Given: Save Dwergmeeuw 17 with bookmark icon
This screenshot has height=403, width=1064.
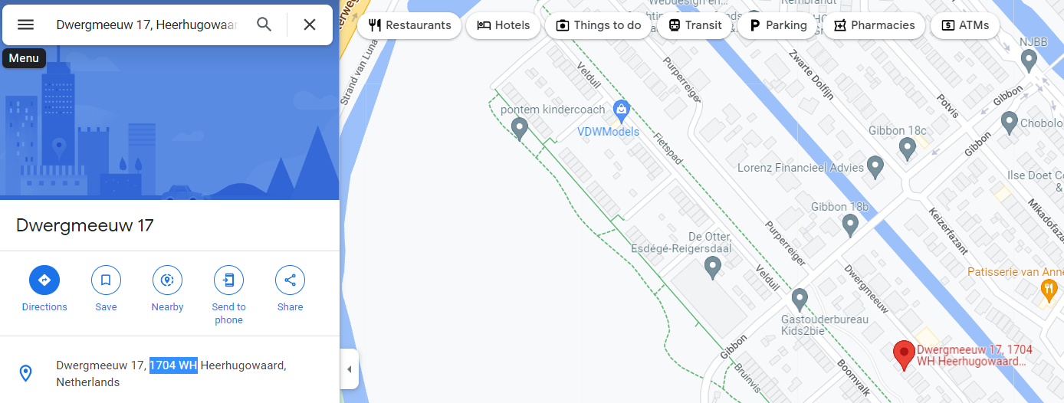Looking at the screenshot, I should [106, 280].
